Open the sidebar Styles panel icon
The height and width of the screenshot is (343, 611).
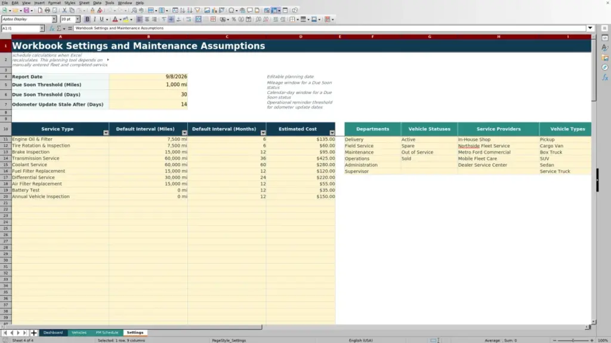tap(605, 48)
